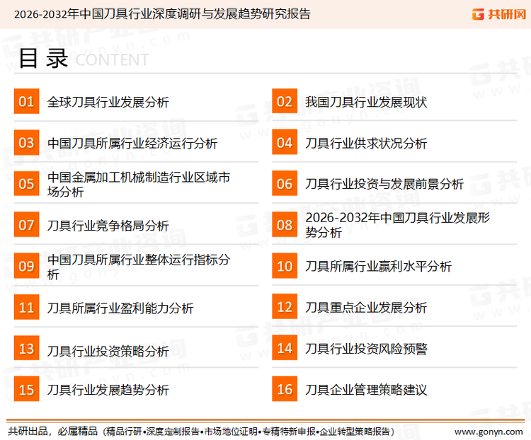Click the orange 16 number box

[x=285, y=389]
